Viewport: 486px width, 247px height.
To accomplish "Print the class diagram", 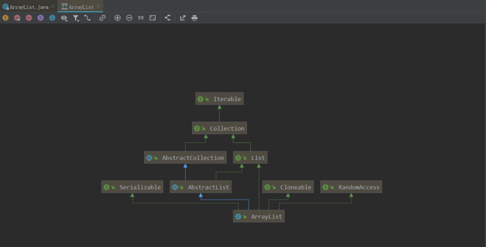I will pos(194,18).
